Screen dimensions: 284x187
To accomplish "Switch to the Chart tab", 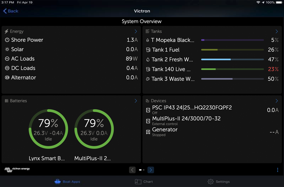I will 144,182.
